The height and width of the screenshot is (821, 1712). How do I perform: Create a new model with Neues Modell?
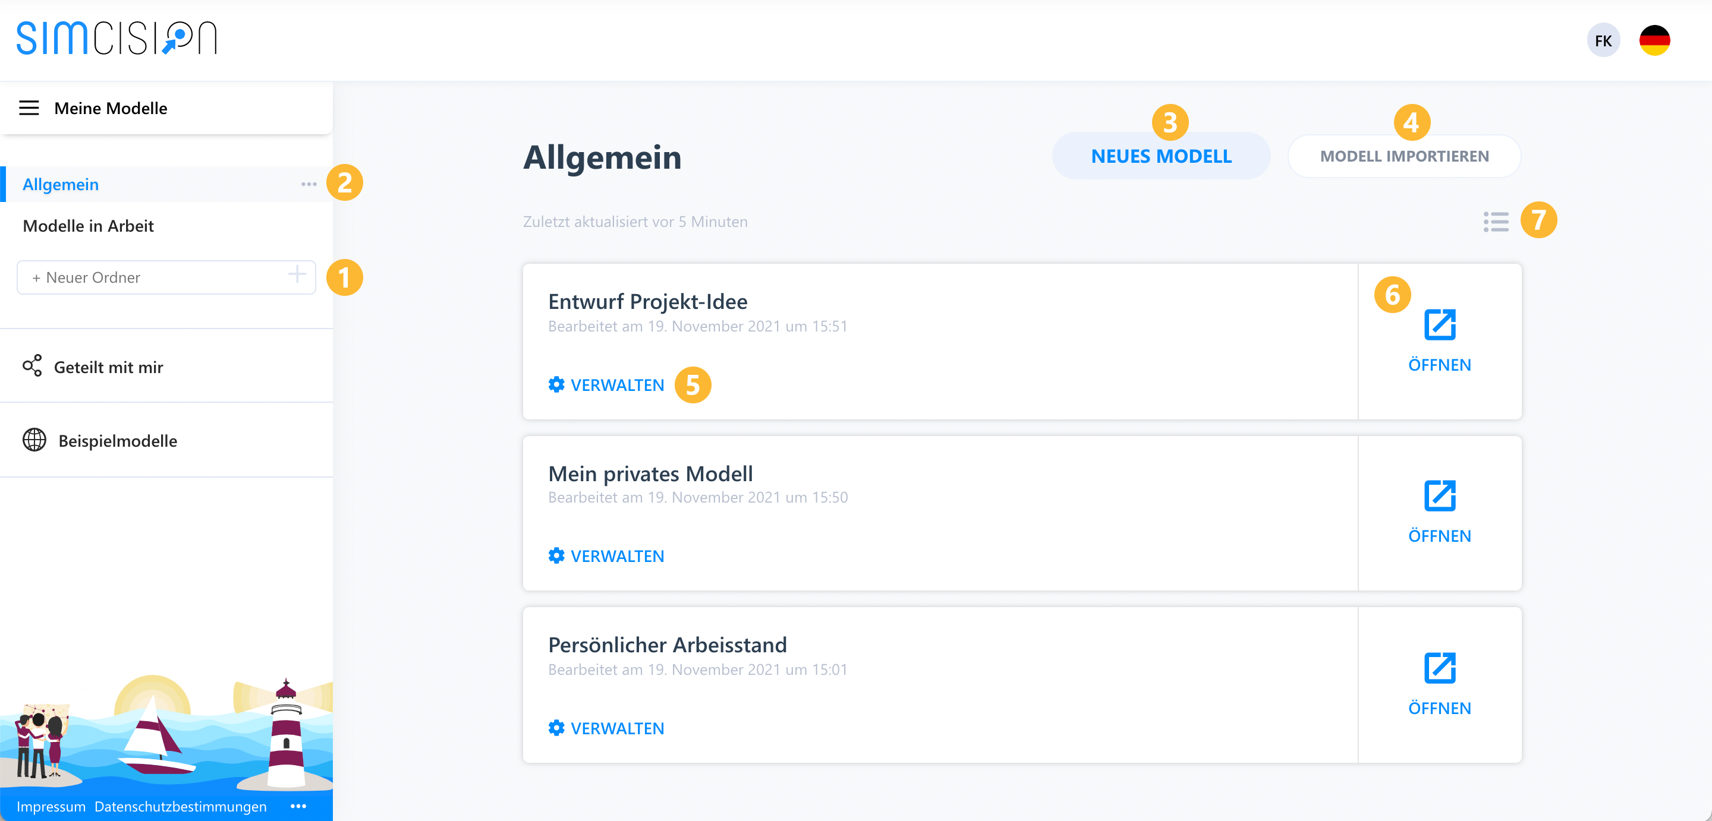point(1161,156)
